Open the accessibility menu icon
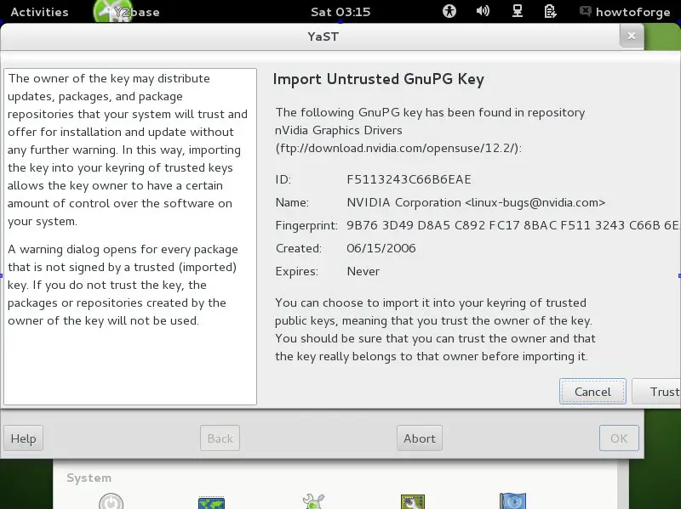The image size is (681, 509). coord(449,11)
